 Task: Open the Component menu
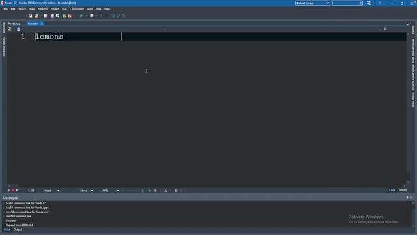pos(77,9)
